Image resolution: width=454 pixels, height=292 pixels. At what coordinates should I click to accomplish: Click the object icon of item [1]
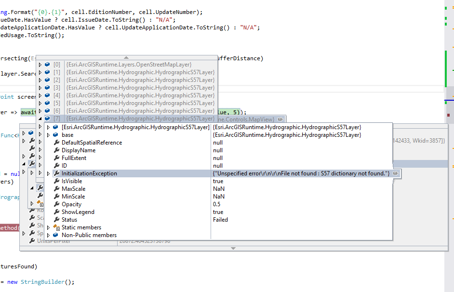(48, 72)
